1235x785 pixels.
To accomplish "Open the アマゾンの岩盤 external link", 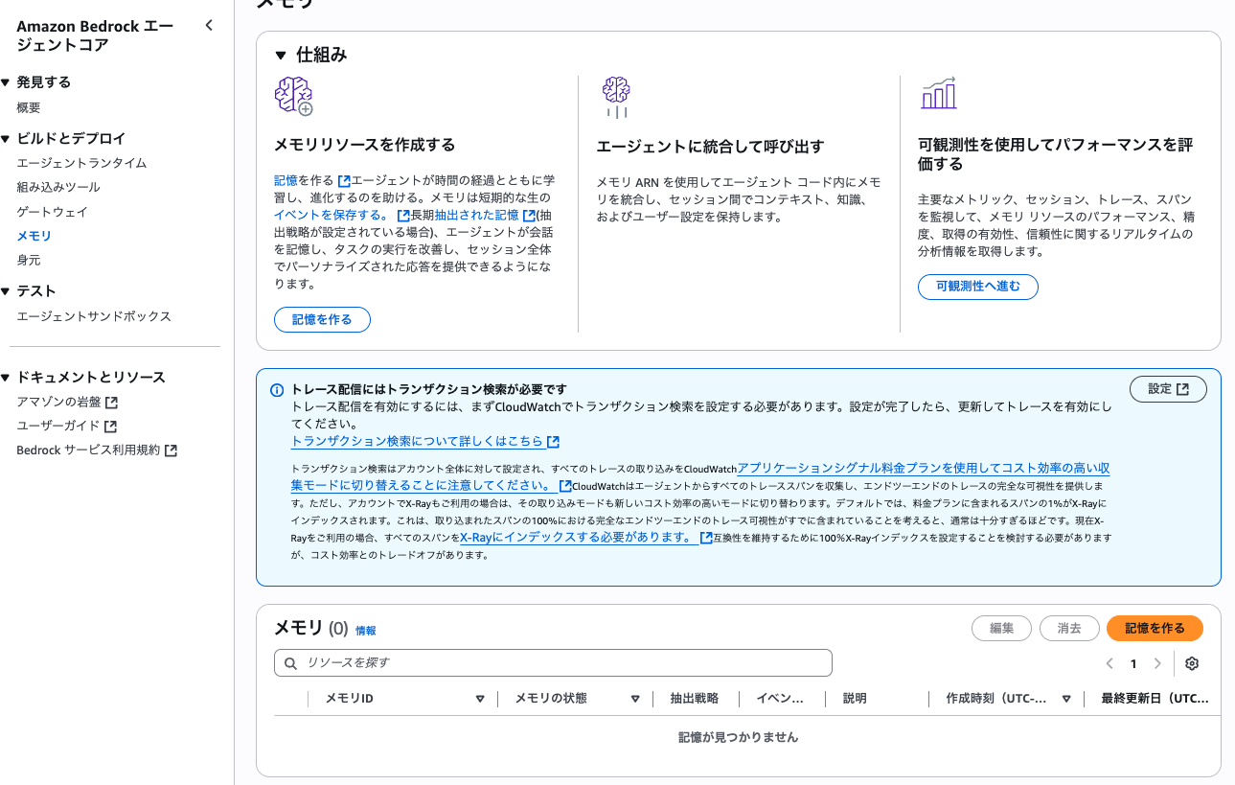I will tap(67, 402).
